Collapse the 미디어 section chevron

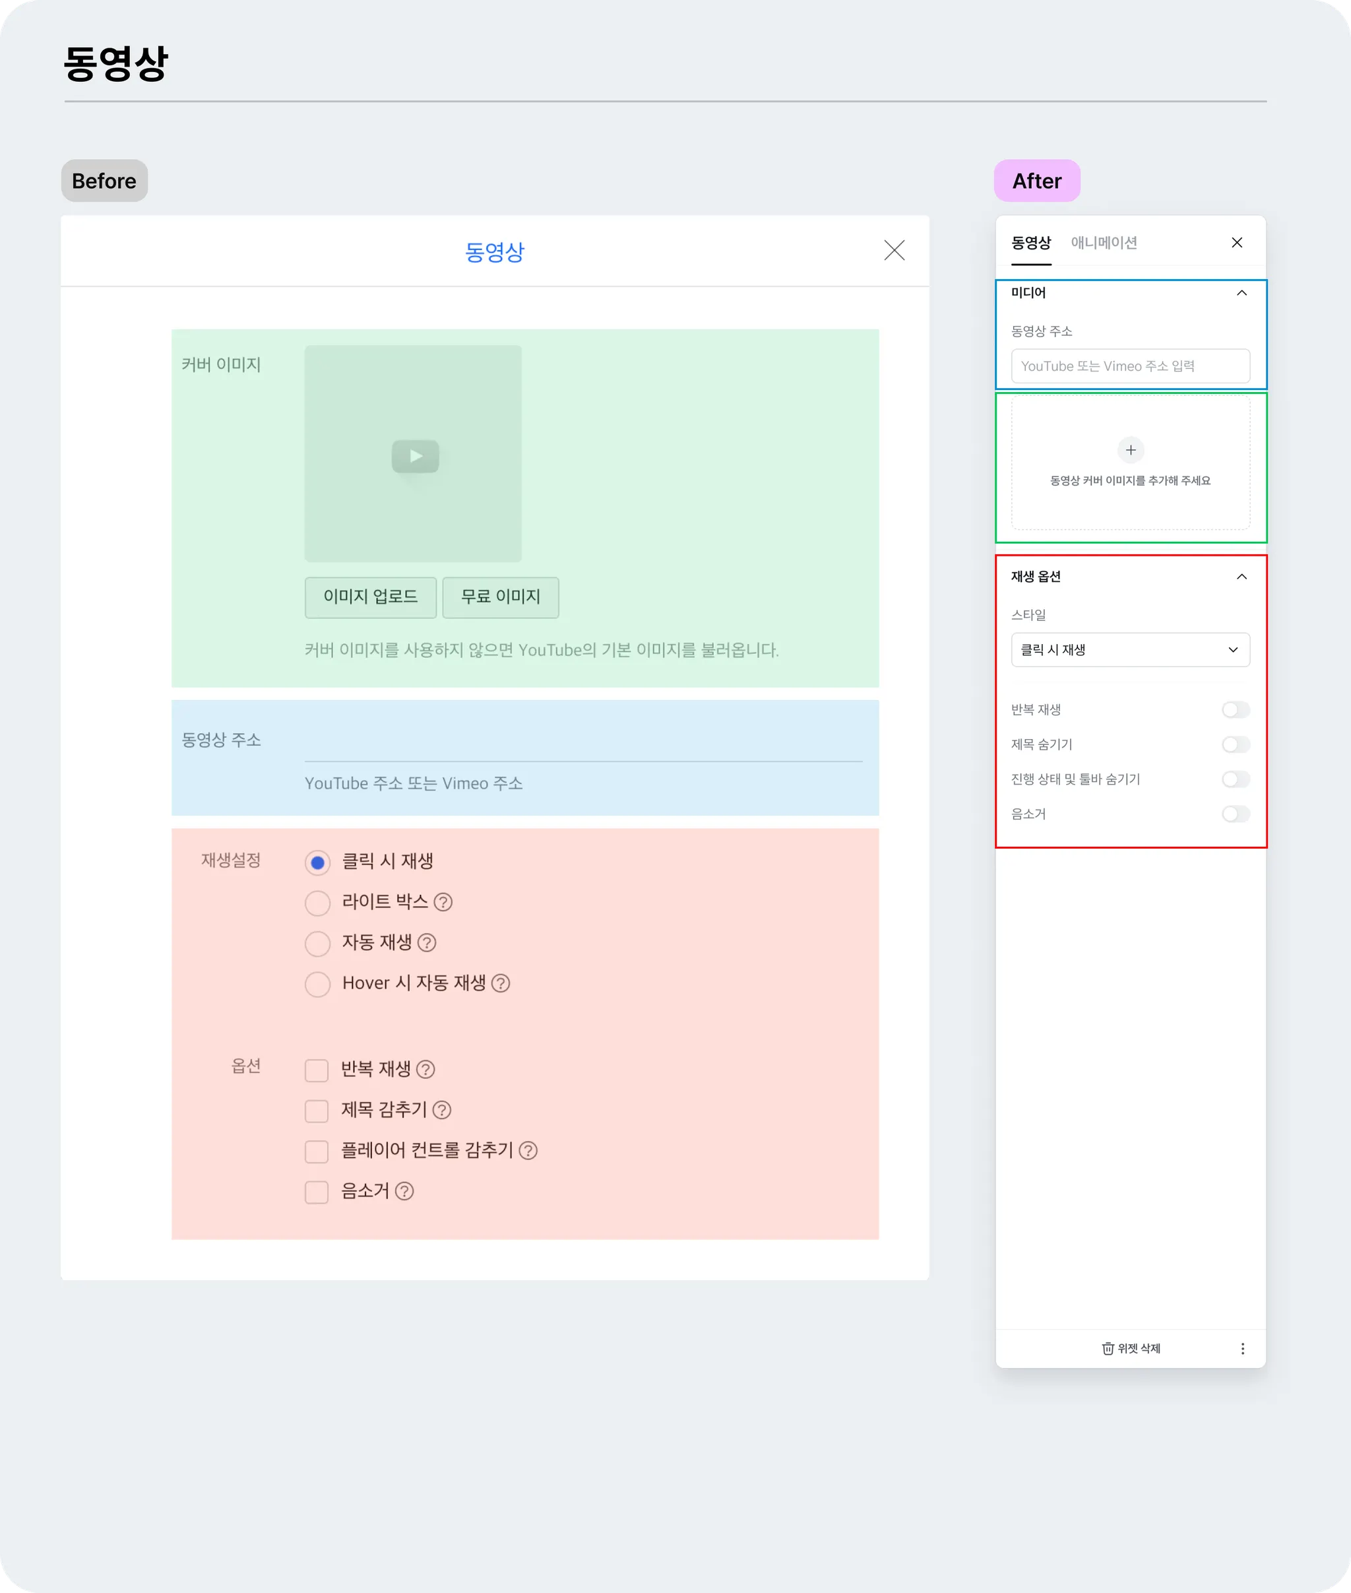point(1241,293)
